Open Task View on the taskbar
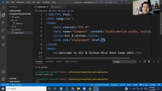 tap(55, 89)
